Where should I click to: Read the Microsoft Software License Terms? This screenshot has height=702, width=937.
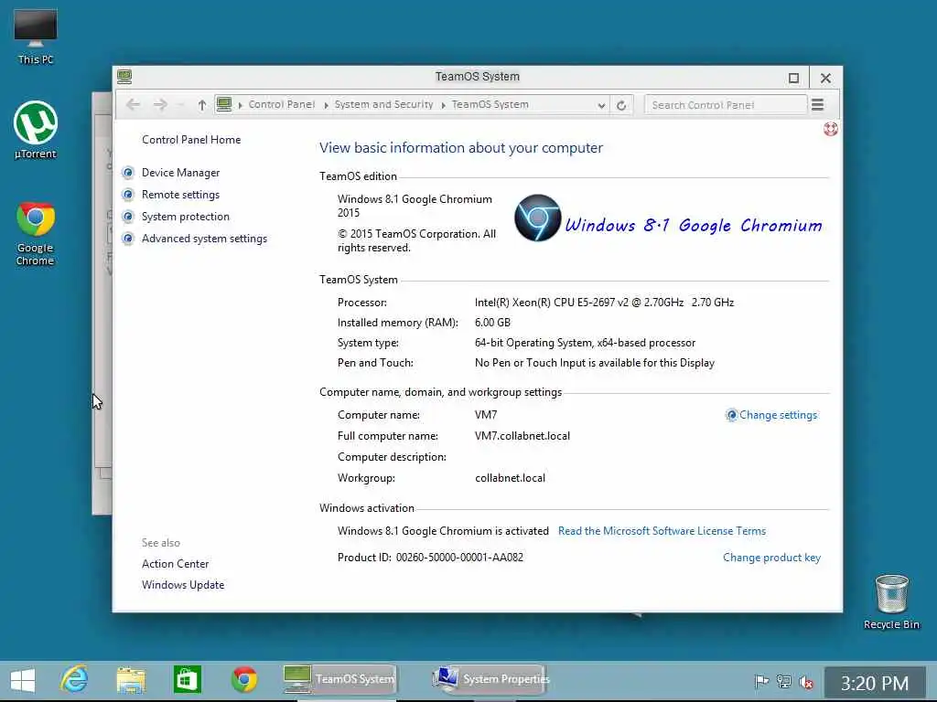pos(662,531)
